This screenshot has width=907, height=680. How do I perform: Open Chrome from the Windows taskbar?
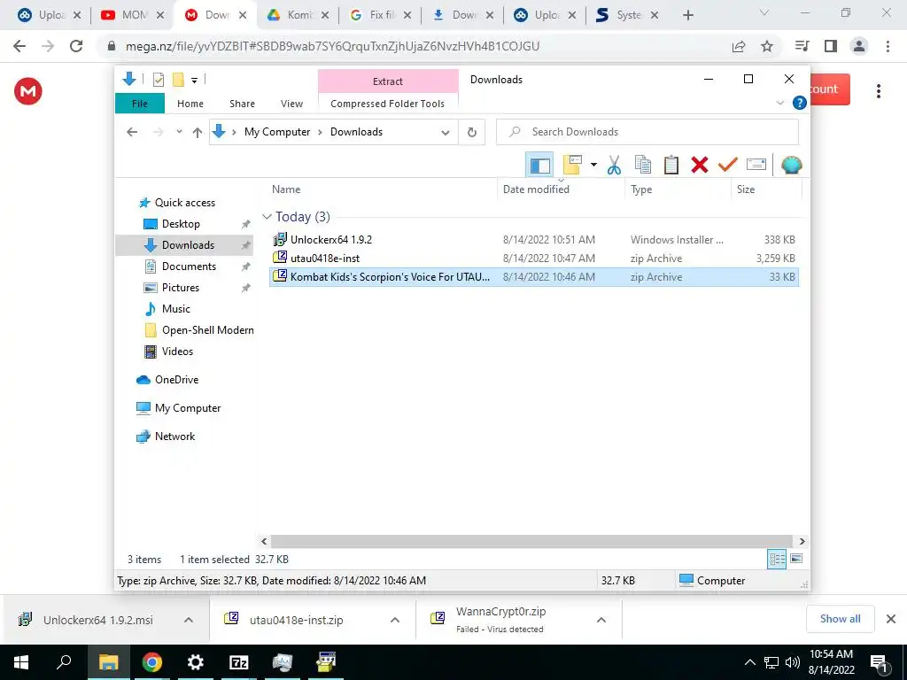152,662
